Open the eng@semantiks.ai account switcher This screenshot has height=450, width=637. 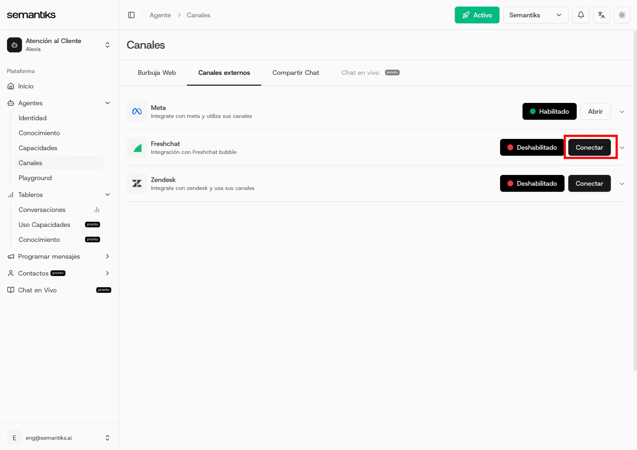(x=60, y=438)
